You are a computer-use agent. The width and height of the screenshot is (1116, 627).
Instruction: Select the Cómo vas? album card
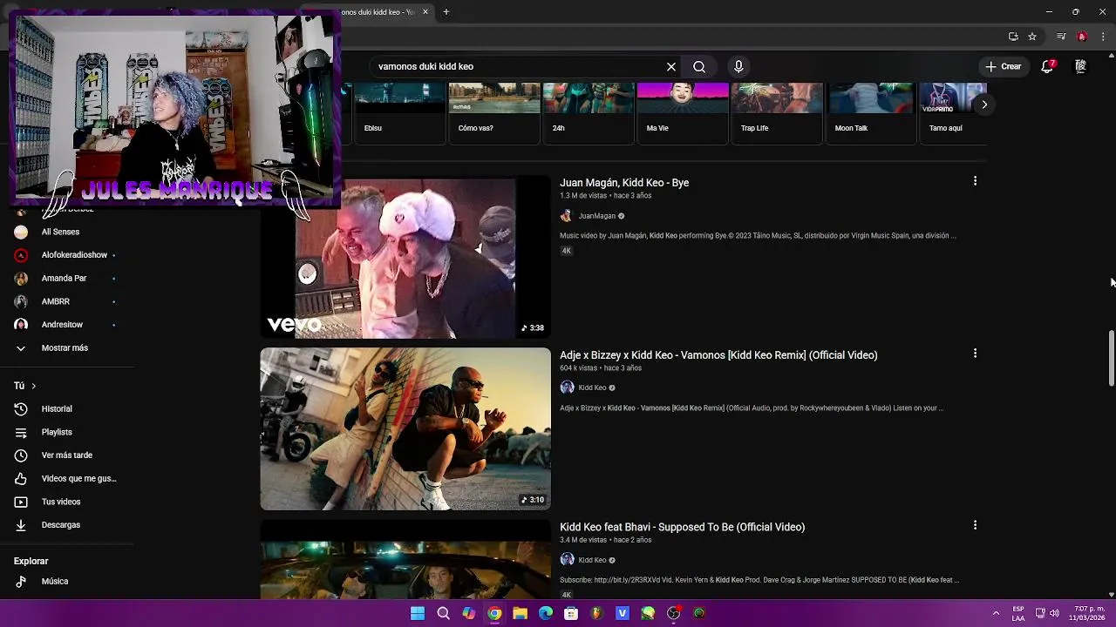[x=494, y=113]
